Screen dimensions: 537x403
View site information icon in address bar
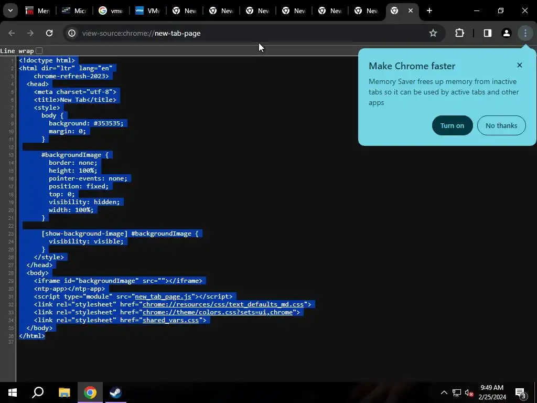[x=71, y=33]
